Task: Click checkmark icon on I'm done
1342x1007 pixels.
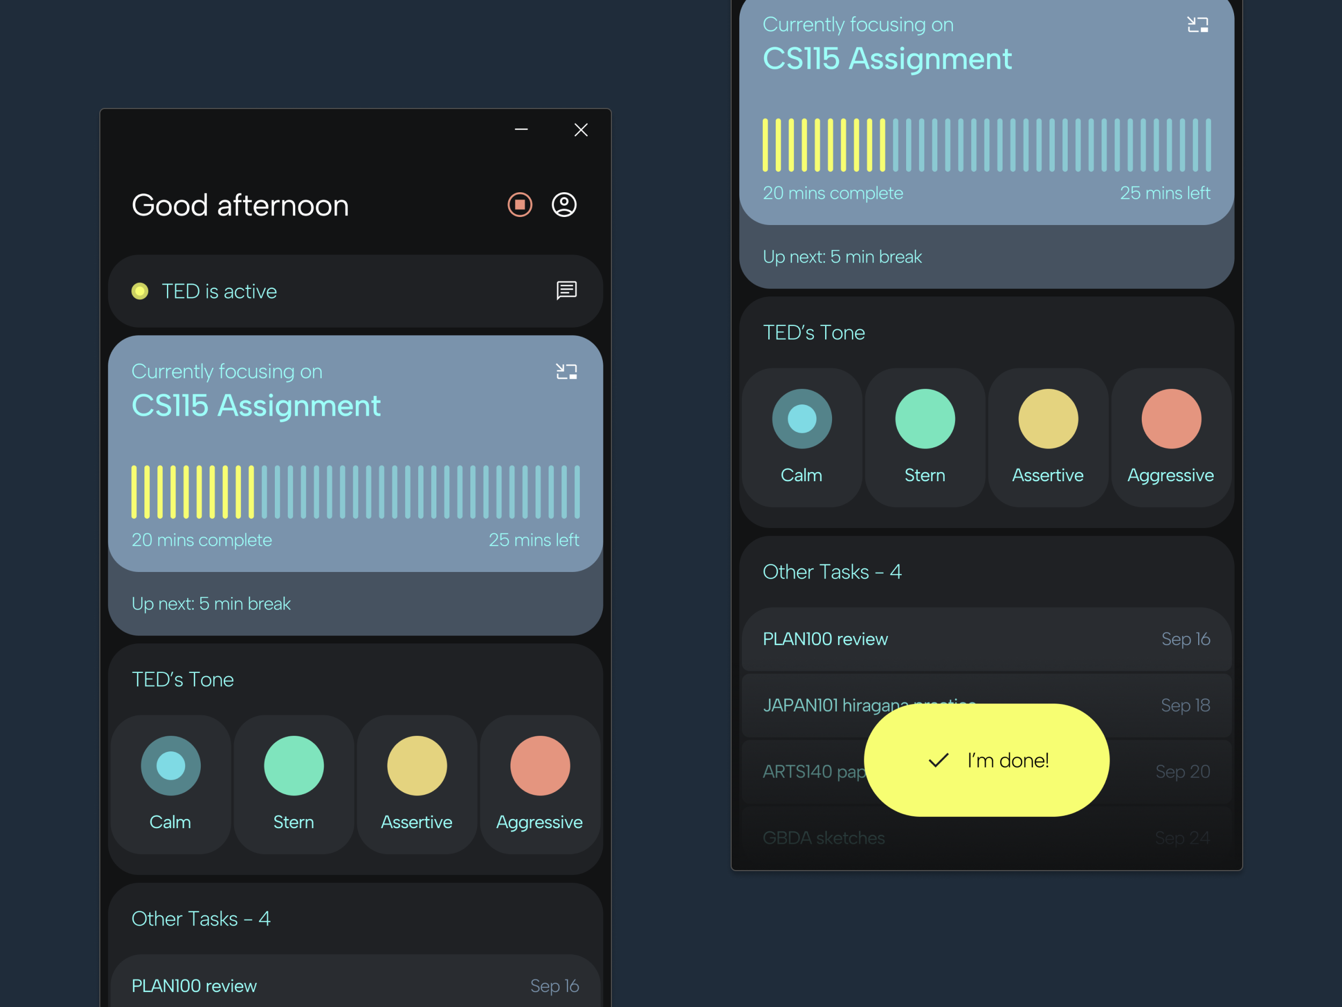Action: 938,760
